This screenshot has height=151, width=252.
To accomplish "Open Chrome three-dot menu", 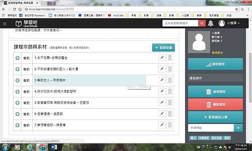I will (249, 9).
